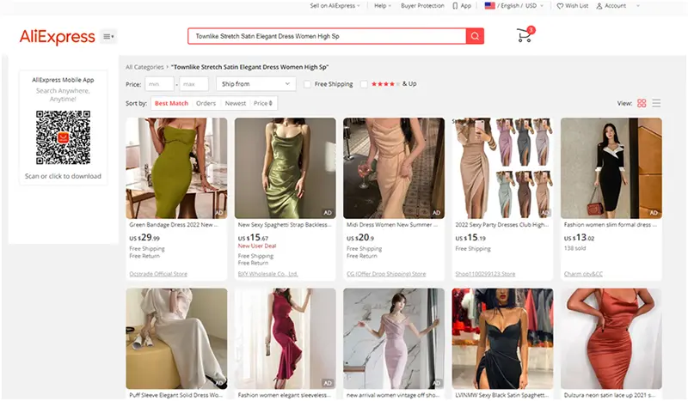Viewport: 688px width, 401px height.
Task: Click the max price input
Action: (194, 83)
